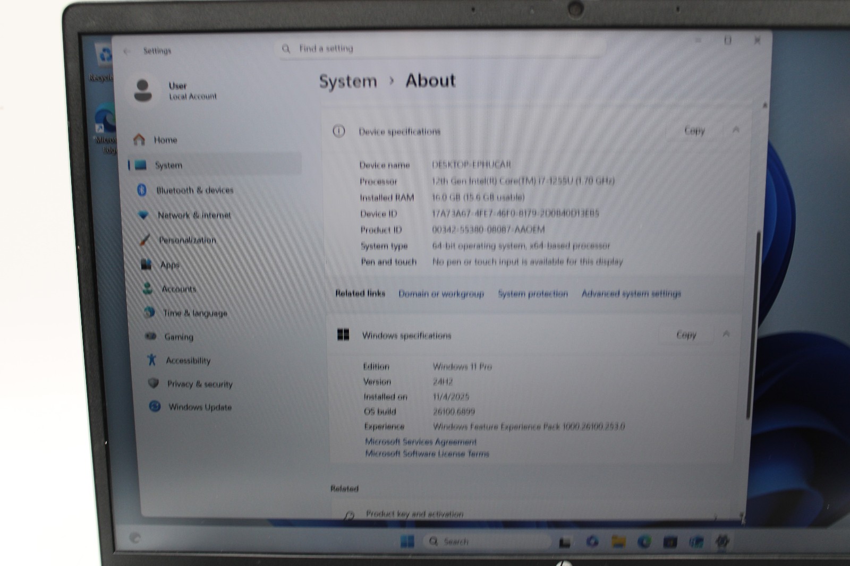Select System in the Settings sidebar
The image size is (850, 566).
coord(214,165)
